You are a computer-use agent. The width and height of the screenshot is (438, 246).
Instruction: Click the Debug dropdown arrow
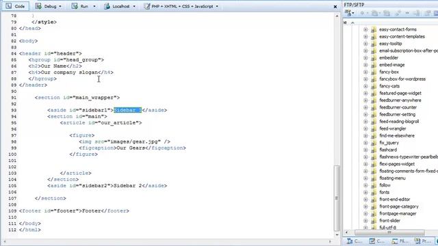tap(60, 6)
